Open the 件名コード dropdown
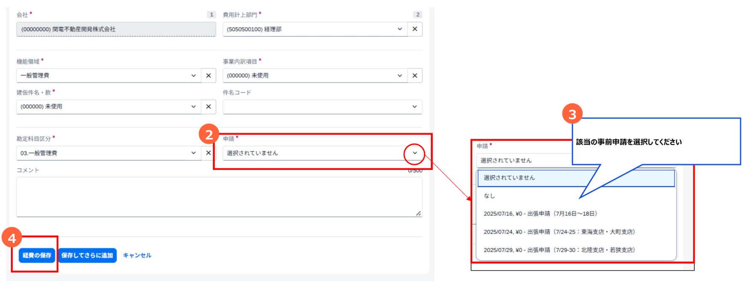 [414, 107]
